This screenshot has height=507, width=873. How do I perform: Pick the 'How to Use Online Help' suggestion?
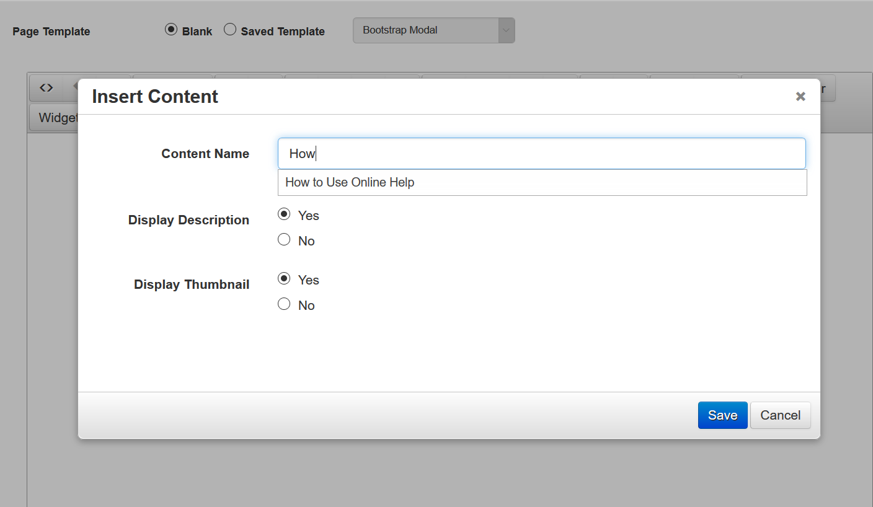[350, 183]
